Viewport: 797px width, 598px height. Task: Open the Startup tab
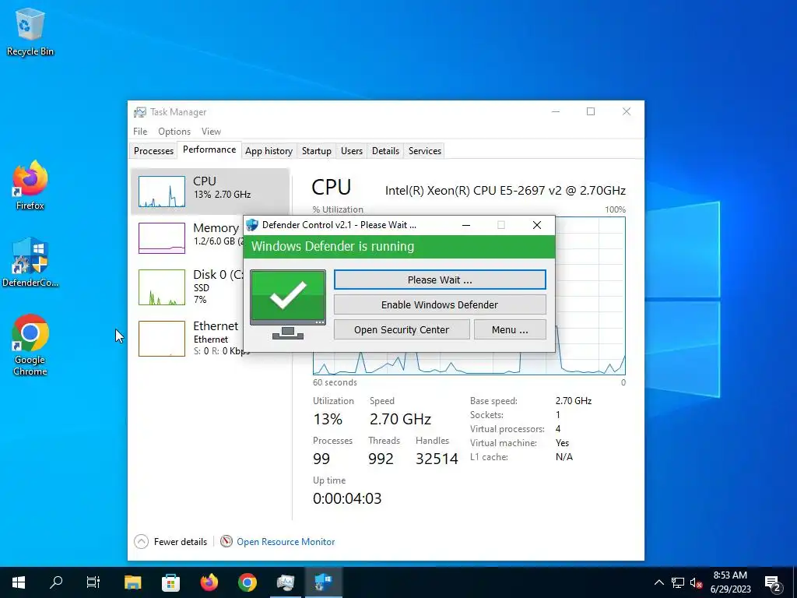tap(316, 150)
